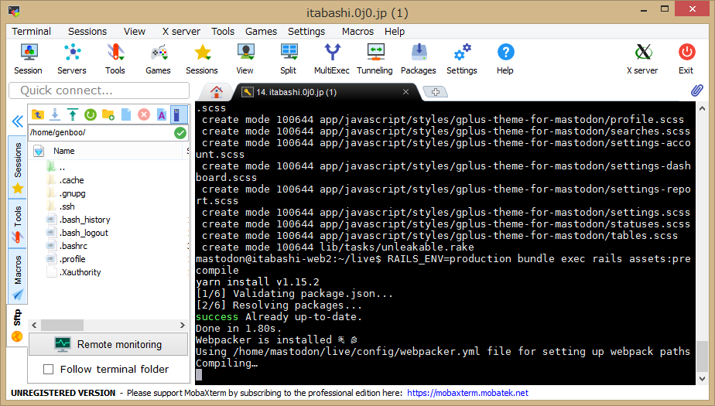The width and height of the screenshot is (715, 406).
Task: Create new folder in SFTP panel
Action: tap(108, 114)
